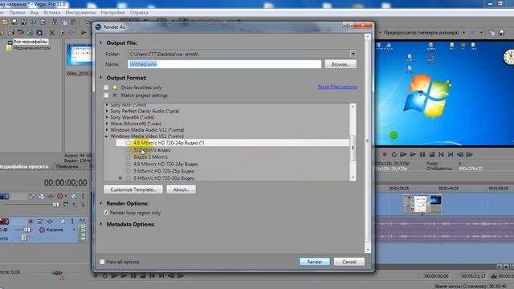Open the Вставка menu
This screenshot has width=514, height=289.
(x=51, y=13)
